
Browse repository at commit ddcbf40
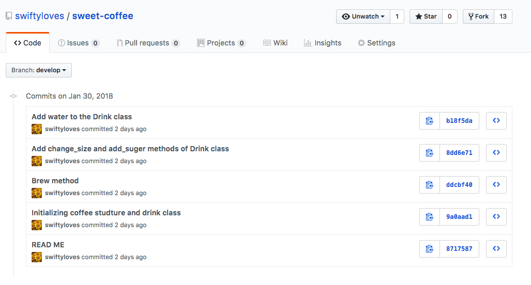coord(496,185)
